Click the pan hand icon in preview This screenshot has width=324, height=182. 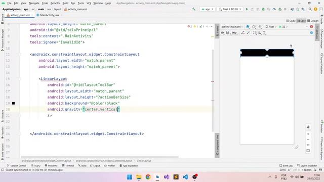(x=308, y=127)
